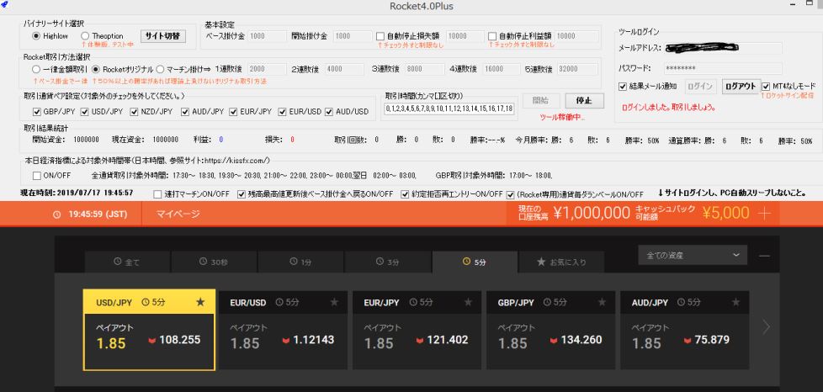Select マーチン掛け radio option
Screen dimensions: 823x392
[161, 69]
